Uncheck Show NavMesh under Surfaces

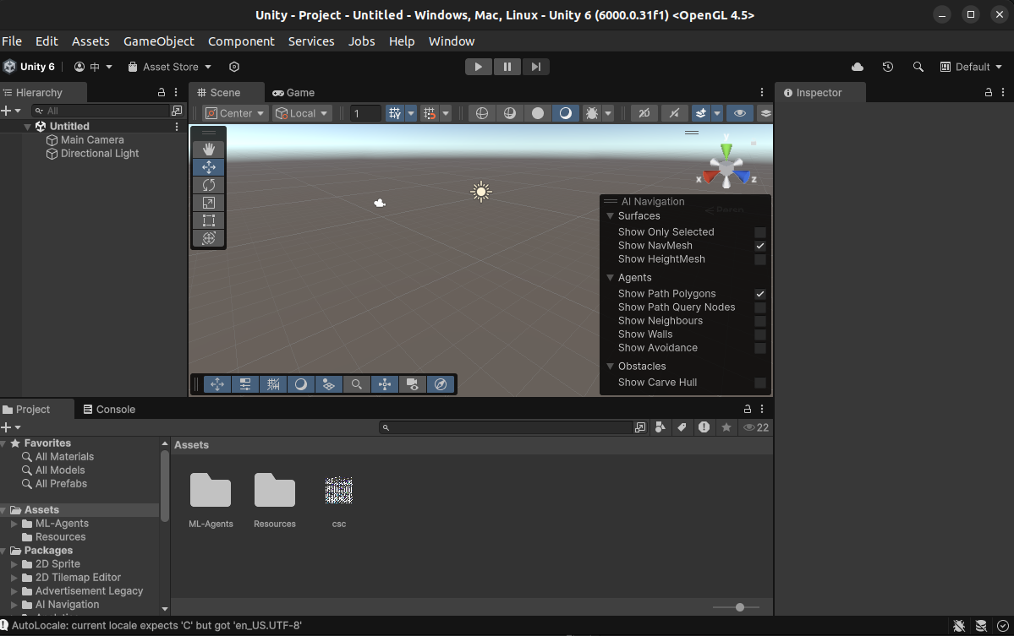point(759,245)
